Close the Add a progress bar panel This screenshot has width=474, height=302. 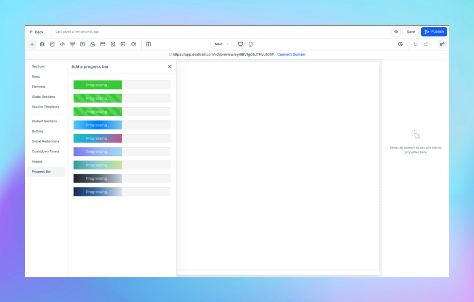pyautogui.click(x=170, y=66)
